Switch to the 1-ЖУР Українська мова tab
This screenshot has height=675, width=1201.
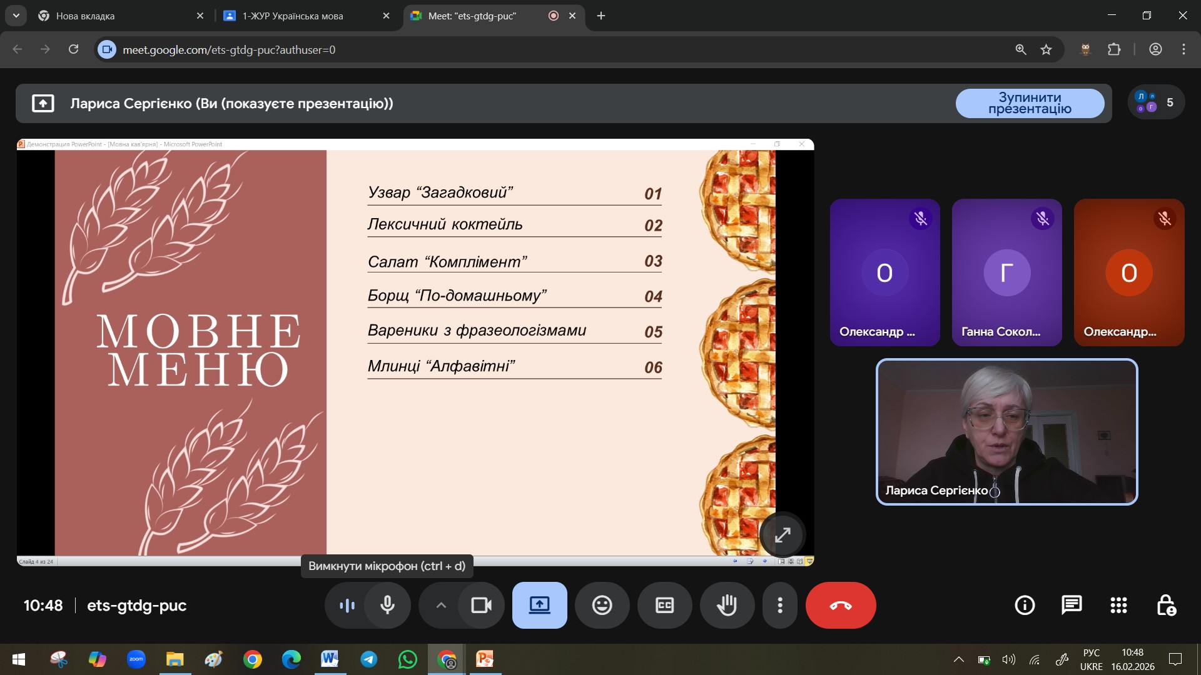pos(293,16)
